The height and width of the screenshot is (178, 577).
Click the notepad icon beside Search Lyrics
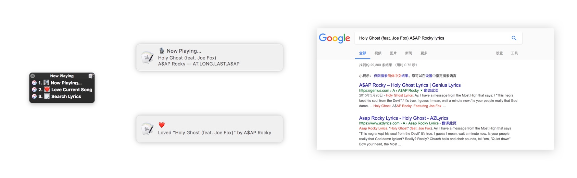tap(47, 96)
